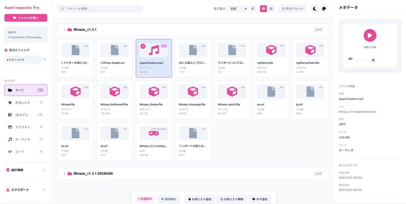
Task: Switch to list view
Action: [x=271, y=9]
